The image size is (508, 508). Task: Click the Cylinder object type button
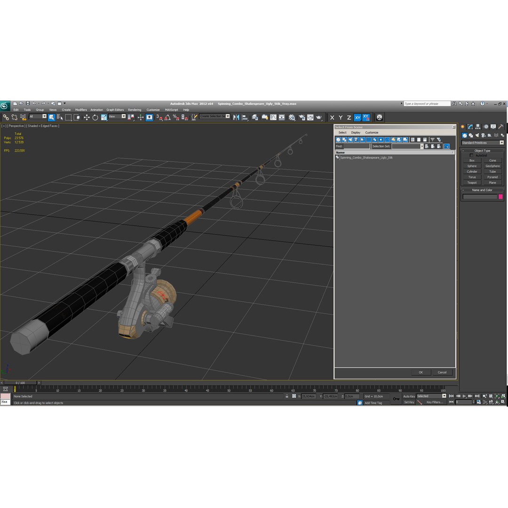click(472, 172)
